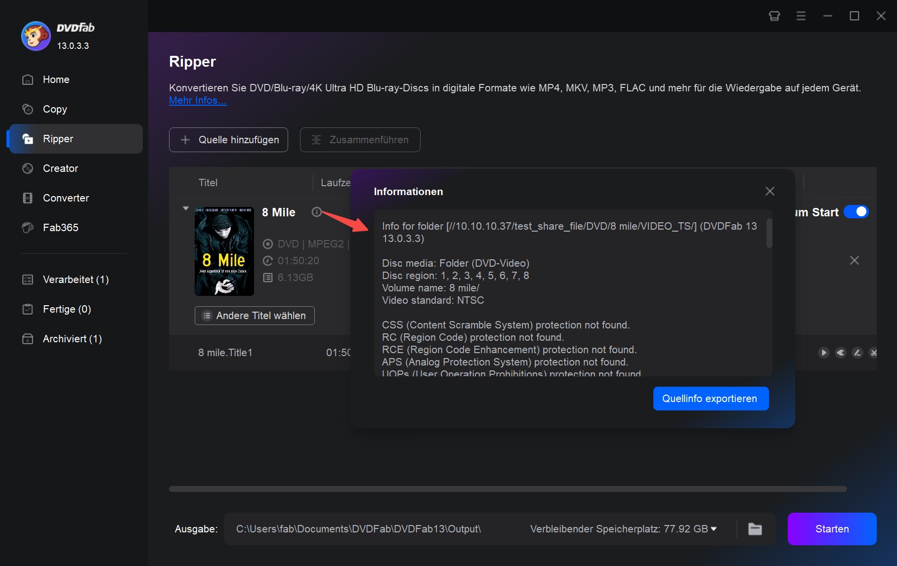The image size is (897, 566).
Task: Click the 'Disc region' info line
Action: pyautogui.click(x=456, y=276)
